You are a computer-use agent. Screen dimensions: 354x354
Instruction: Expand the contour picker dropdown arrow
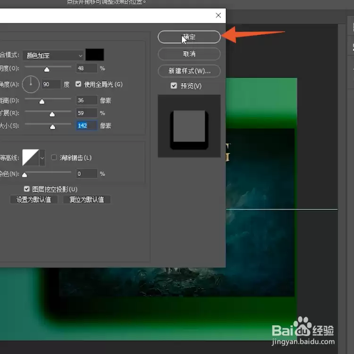(x=42, y=158)
